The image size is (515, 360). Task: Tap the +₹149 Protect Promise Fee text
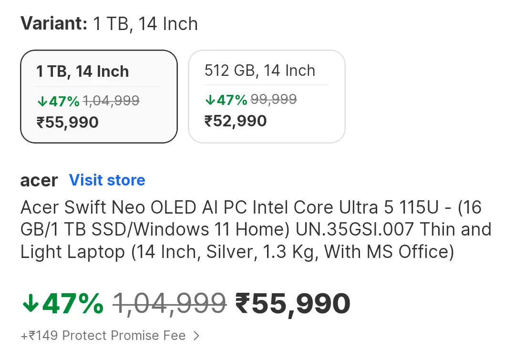coord(103,336)
